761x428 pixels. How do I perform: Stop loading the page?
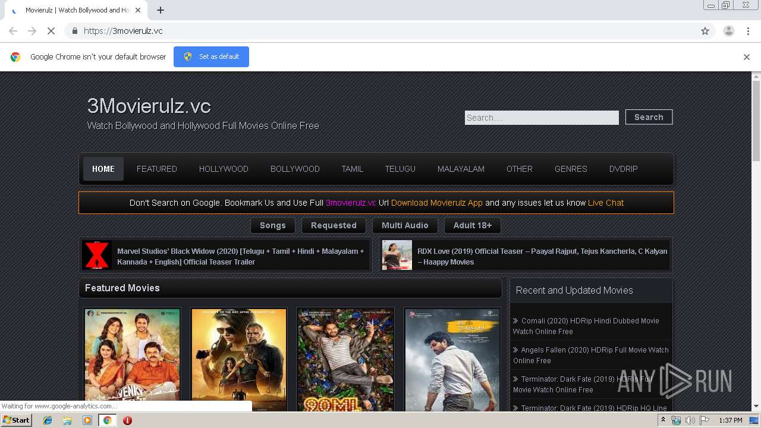(51, 31)
